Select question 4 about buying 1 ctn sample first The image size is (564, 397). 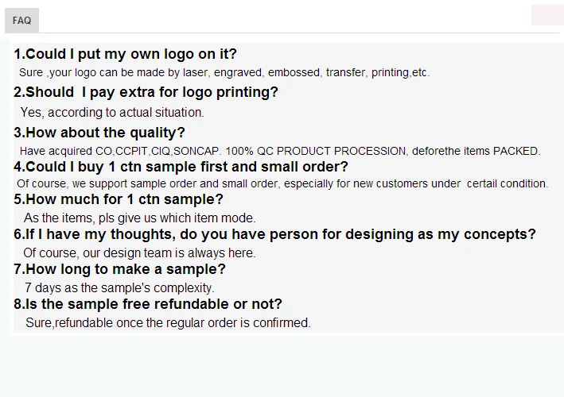click(181, 167)
